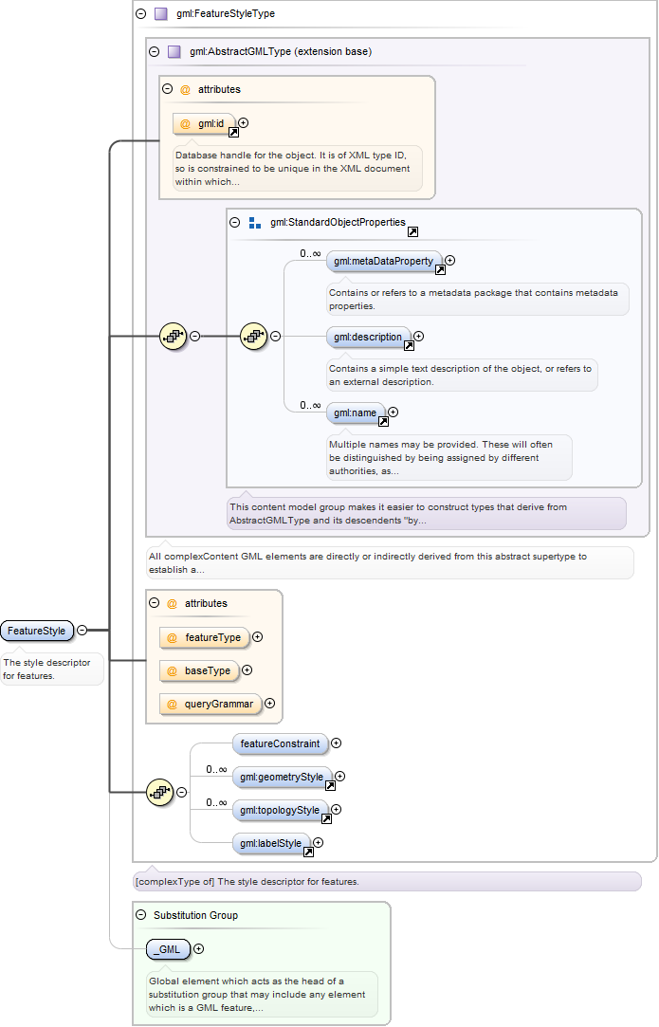The height and width of the screenshot is (1027, 659).
Task: Collapse the FeatureStyle root element
Action: point(82,630)
